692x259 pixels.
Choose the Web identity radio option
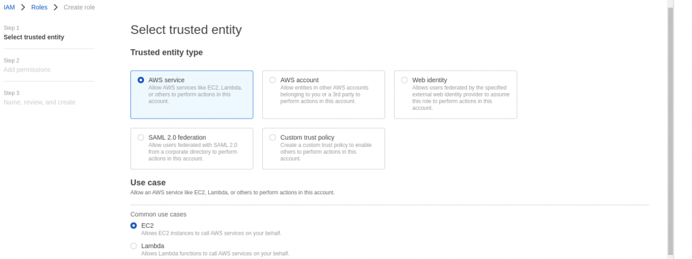(x=404, y=80)
